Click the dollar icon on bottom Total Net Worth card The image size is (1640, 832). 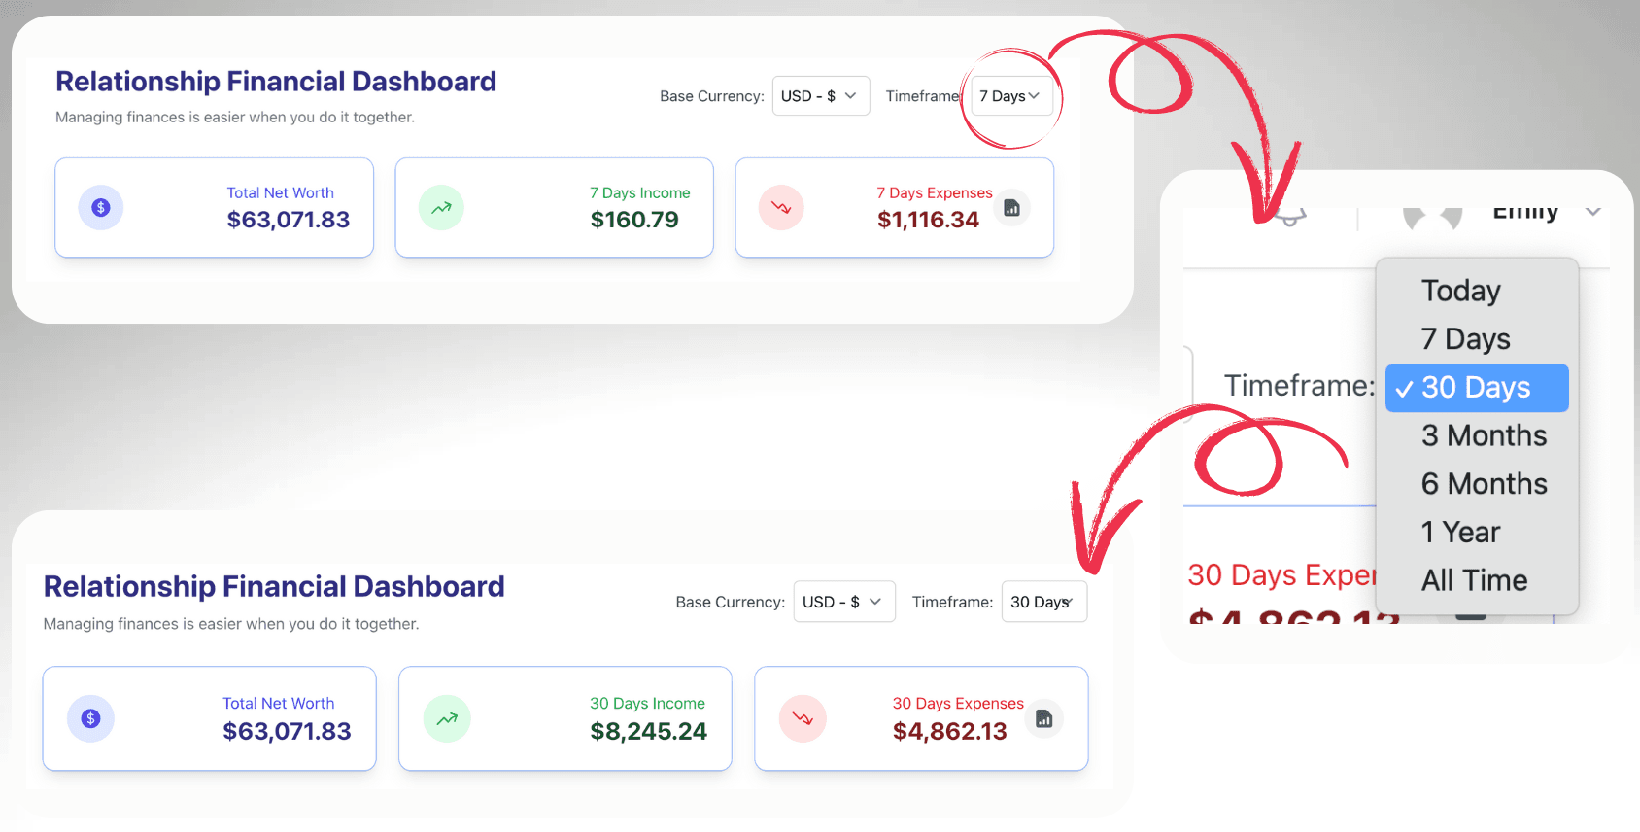click(x=90, y=719)
